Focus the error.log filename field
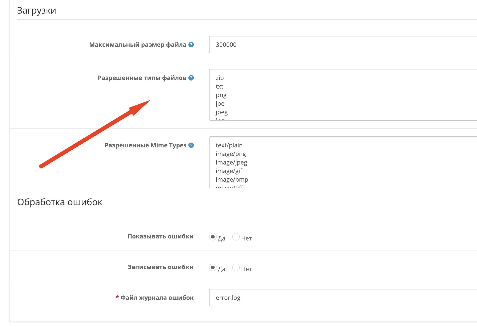Screen dimensions: 477x327 343,298
